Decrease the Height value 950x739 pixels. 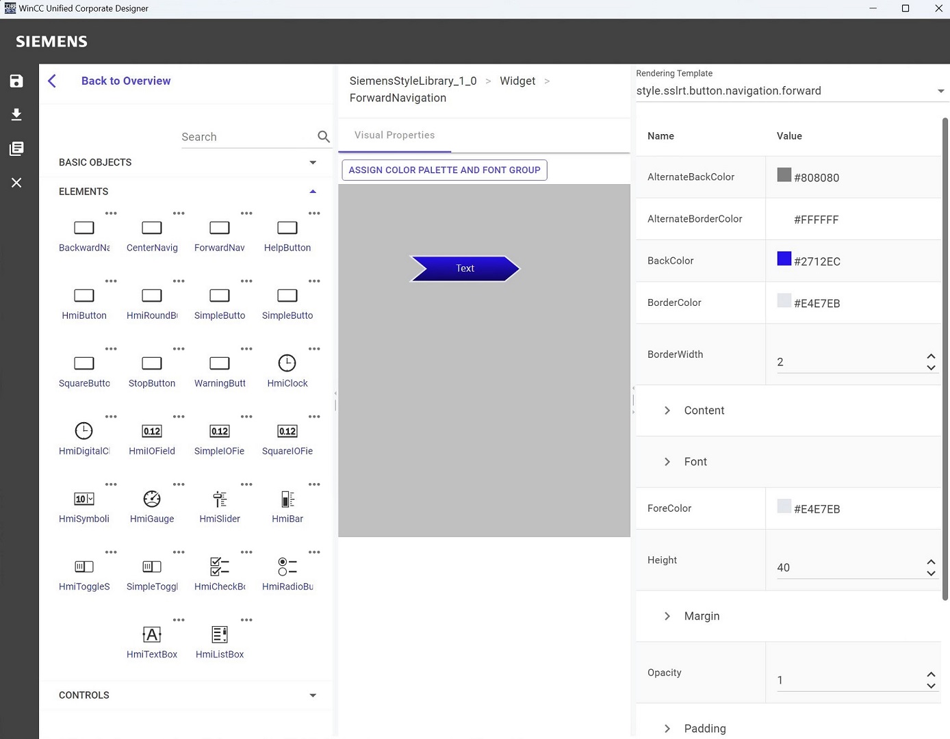tap(931, 573)
